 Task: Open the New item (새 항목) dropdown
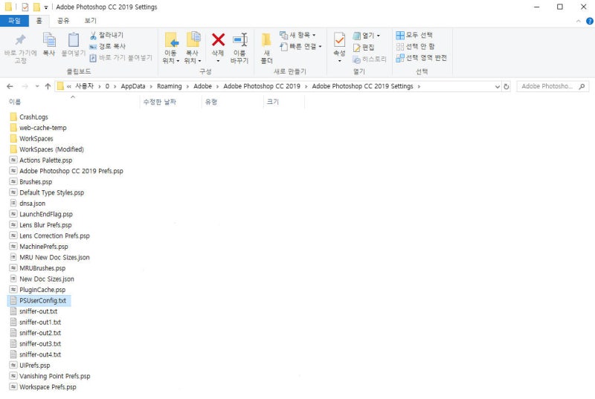click(x=297, y=35)
